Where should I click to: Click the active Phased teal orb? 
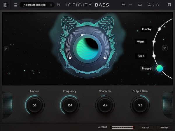[x=160, y=68]
